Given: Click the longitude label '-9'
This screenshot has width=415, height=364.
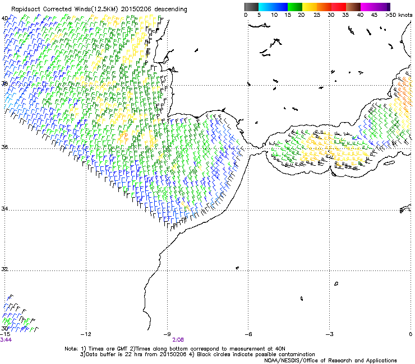Looking at the screenshot, I should (167, 334).
